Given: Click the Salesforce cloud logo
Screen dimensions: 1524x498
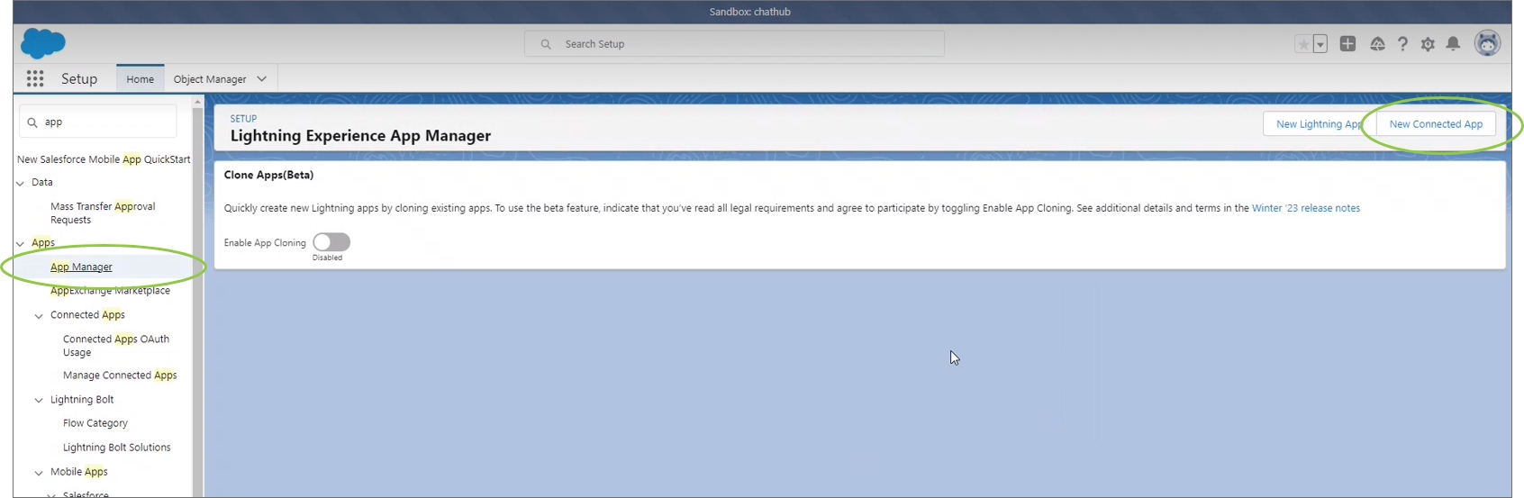Looking at the screenshot, I should [x=42, y=43].
